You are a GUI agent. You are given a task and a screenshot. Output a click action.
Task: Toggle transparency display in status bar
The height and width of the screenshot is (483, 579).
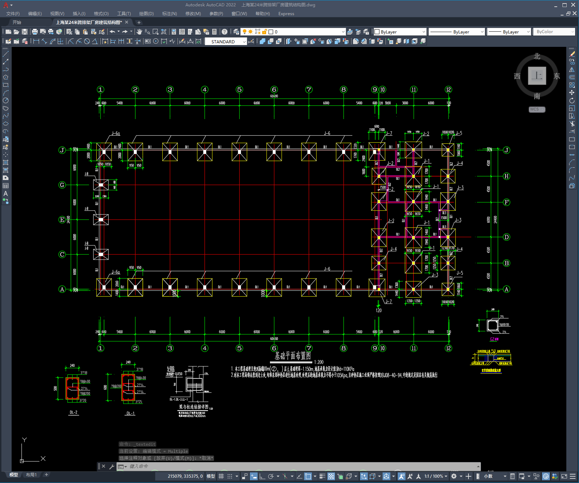point(331,476)
